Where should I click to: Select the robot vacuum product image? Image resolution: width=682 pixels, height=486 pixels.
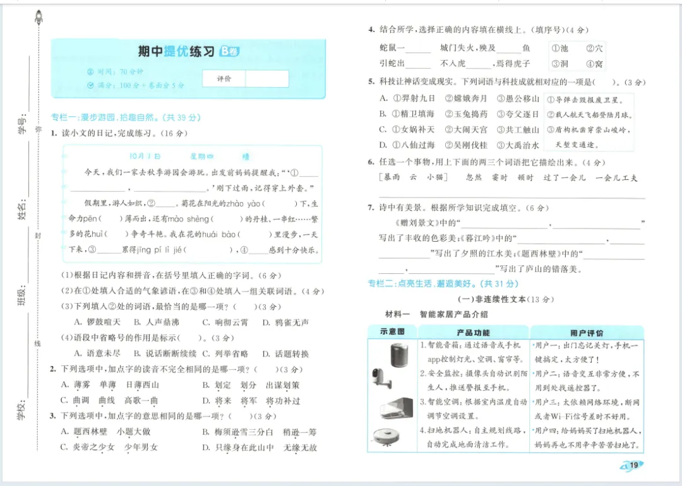(x=387, y=437)
